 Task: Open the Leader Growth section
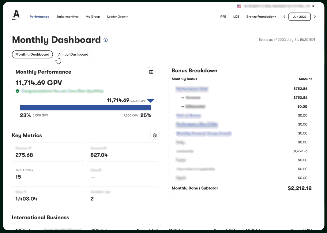(x=118, y=17)
